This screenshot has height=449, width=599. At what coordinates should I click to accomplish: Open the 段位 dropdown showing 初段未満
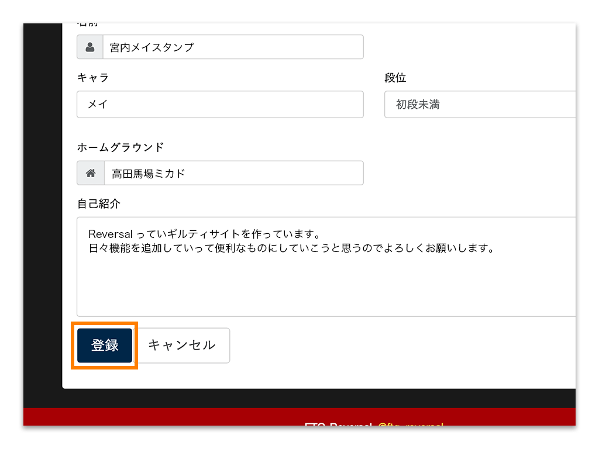pyautogui.click(x=480, y=104)
